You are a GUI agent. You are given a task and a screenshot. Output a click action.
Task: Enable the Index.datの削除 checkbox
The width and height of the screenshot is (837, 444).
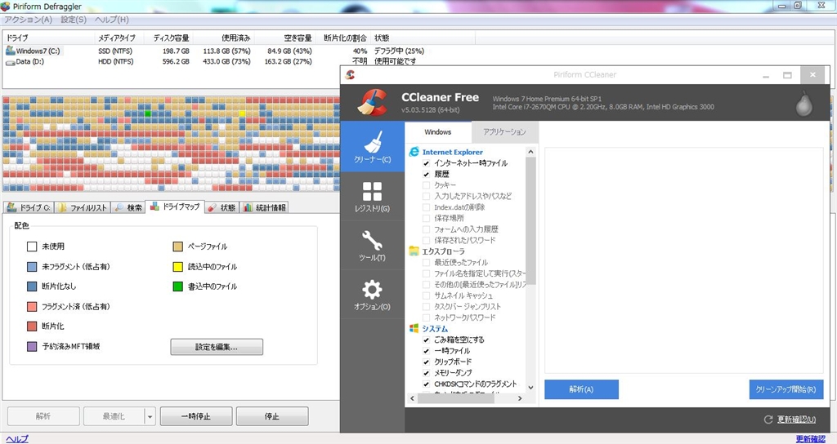426,207
